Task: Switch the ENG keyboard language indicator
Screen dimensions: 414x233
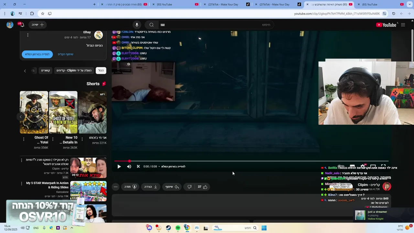Action: pos(36,228)
